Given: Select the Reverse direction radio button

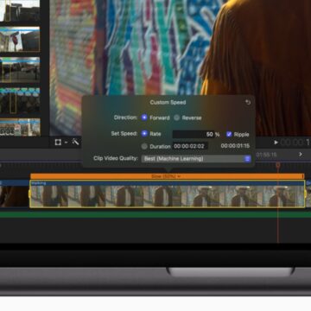Looking at the screenshot, I should [x=176, y=117].
